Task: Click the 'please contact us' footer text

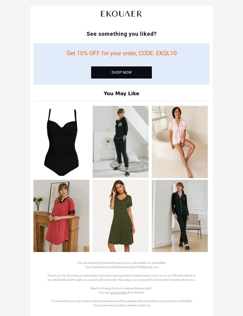Action: tap(139, 305)
